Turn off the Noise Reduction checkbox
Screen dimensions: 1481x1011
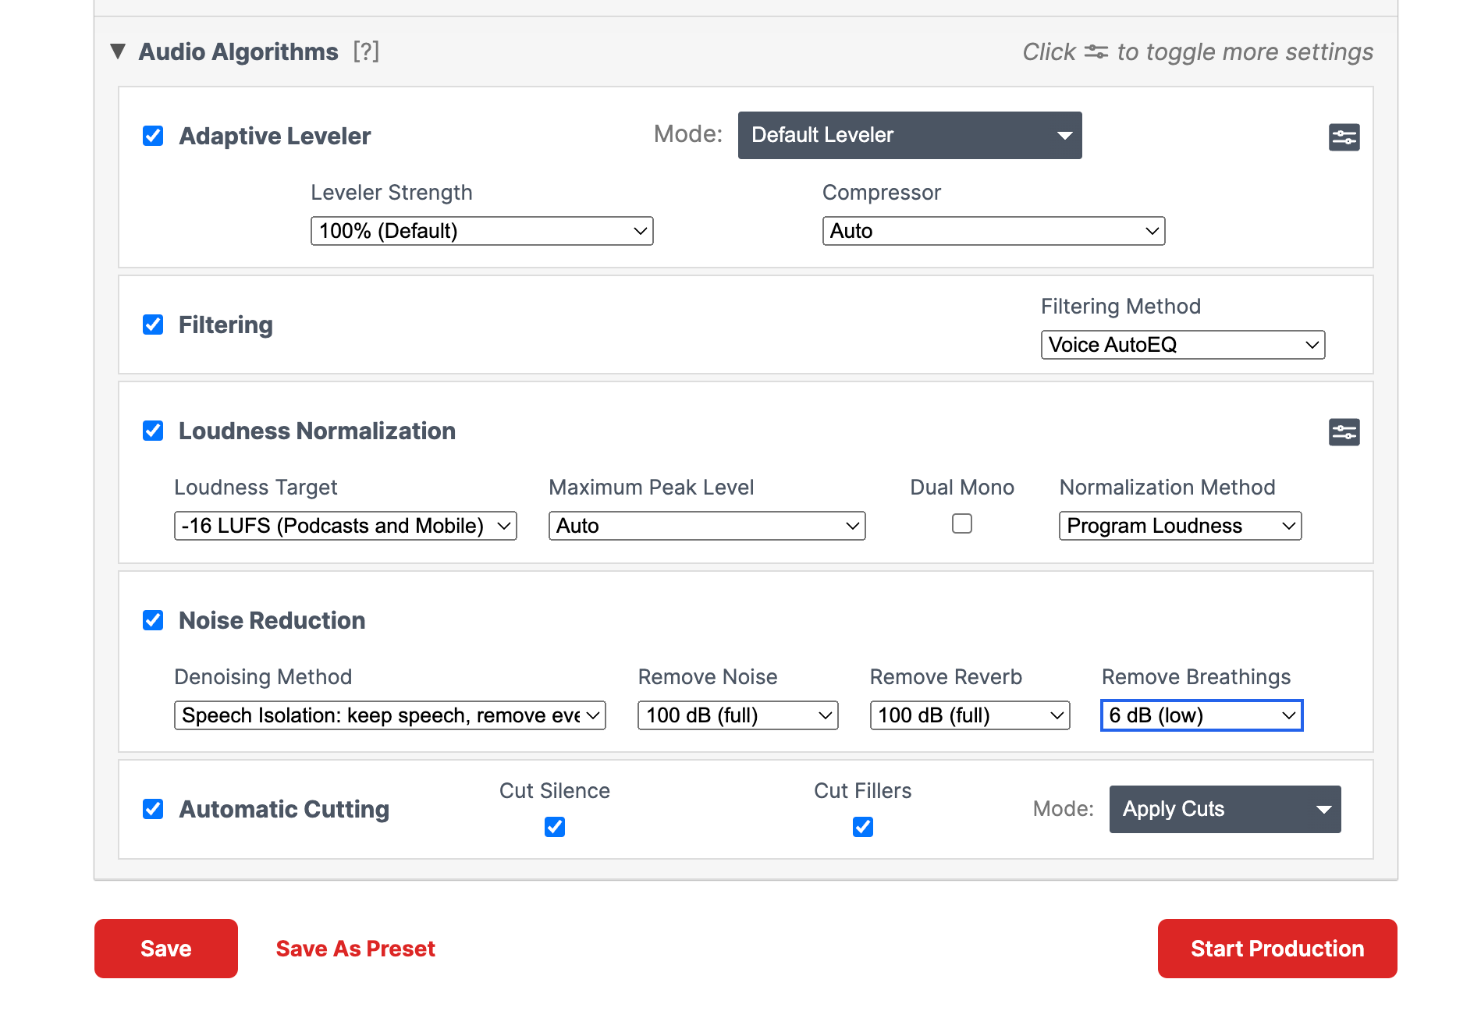point(153,620)
